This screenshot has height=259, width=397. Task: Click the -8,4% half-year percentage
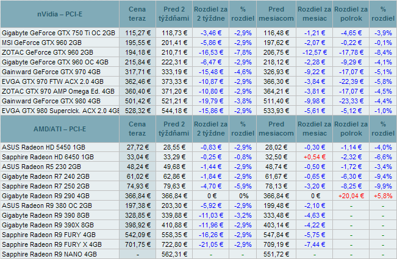coord(383,52)
